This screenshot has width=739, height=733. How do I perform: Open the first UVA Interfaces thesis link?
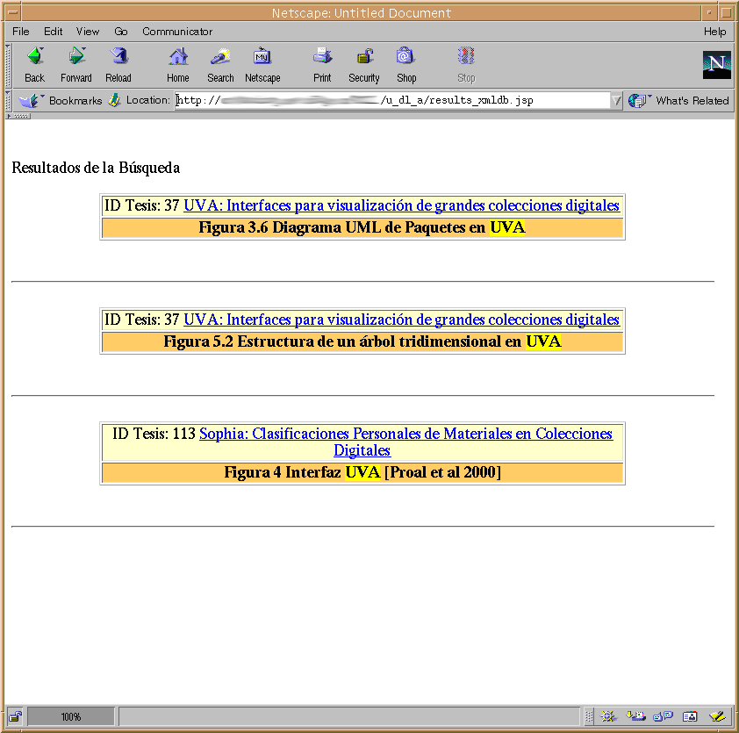(401, 206)
